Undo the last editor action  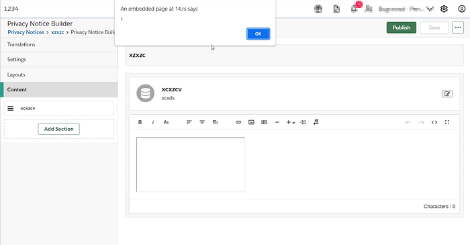(408, 122)
